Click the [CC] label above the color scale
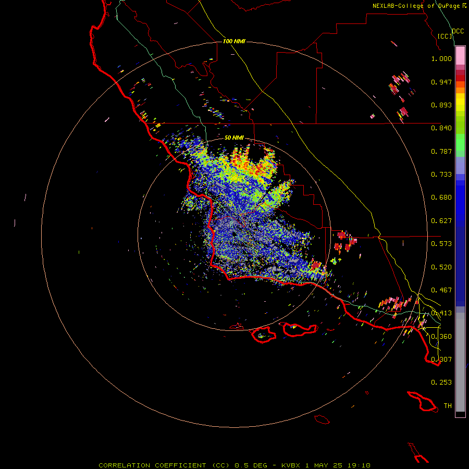 coord(445,36)
